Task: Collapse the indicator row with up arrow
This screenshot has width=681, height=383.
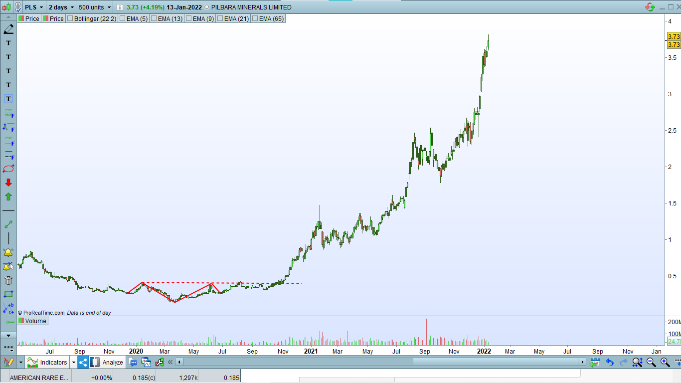Action: pyautogui.click(x=8, y=18)
